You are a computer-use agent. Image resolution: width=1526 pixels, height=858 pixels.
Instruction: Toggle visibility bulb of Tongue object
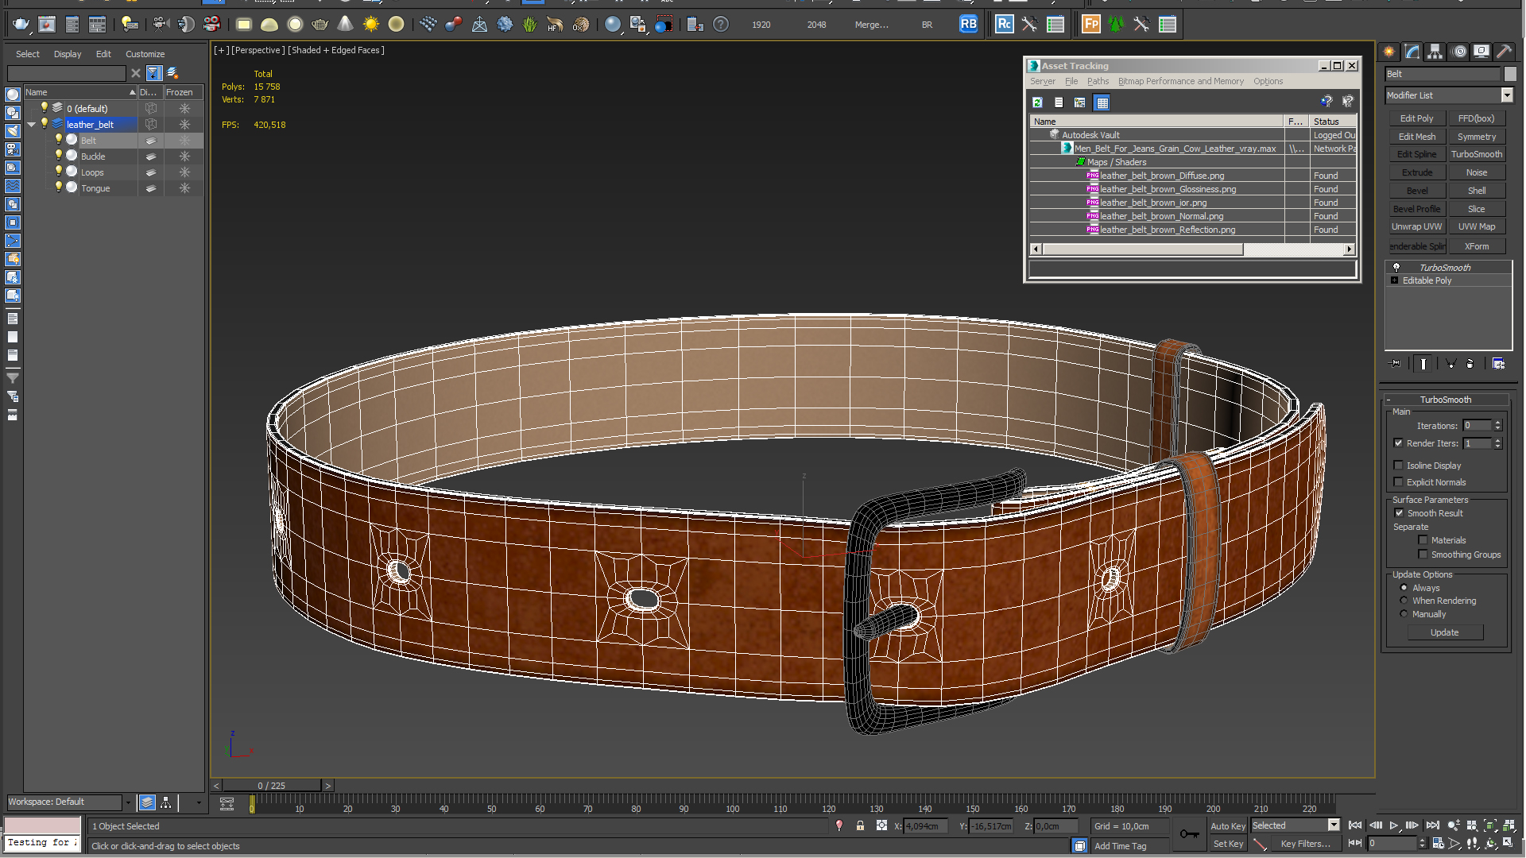point(58,187)
